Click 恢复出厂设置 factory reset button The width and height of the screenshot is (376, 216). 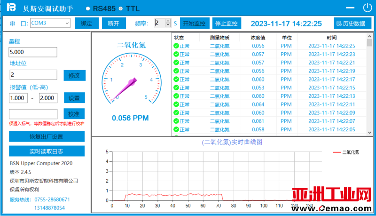47,136
